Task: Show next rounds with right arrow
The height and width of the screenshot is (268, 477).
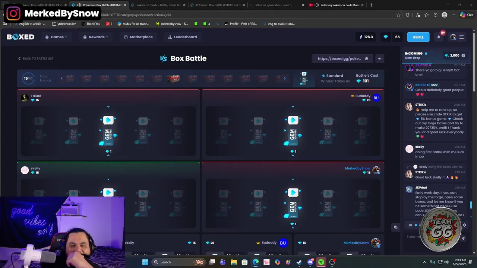Action: 284,79
